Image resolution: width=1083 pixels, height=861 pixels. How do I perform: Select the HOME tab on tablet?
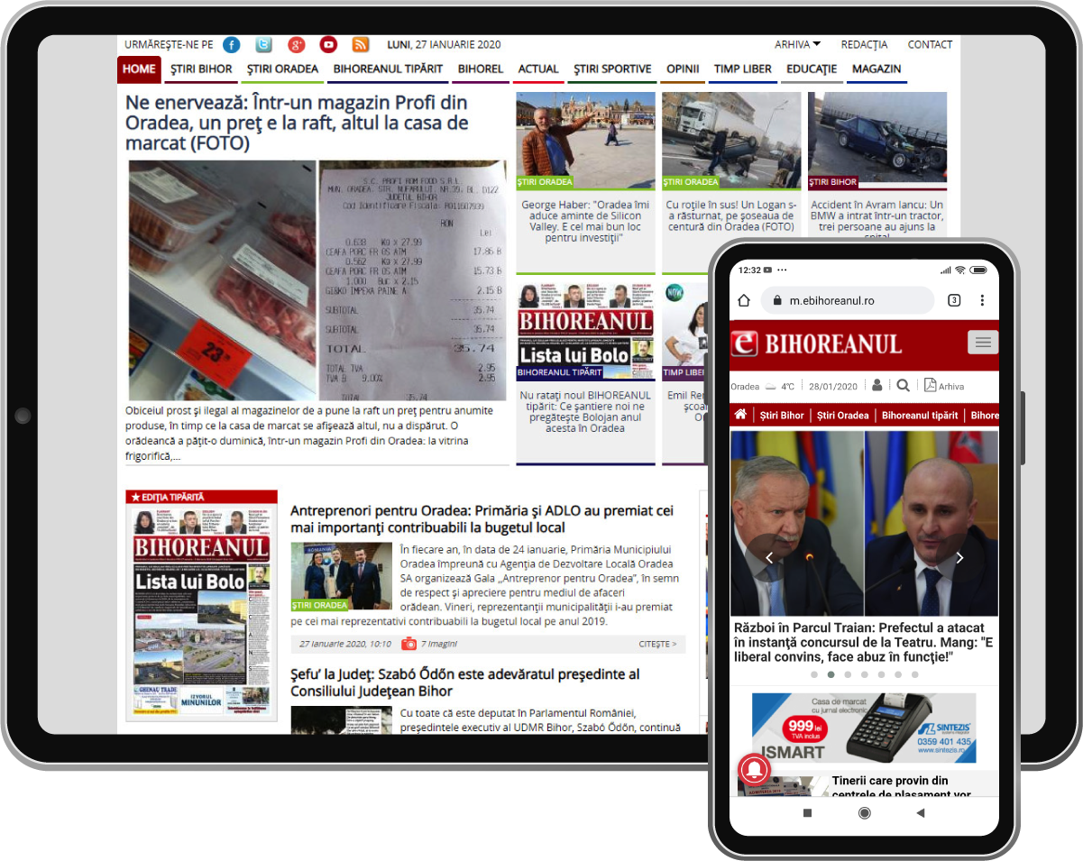(x=139, y=69)
